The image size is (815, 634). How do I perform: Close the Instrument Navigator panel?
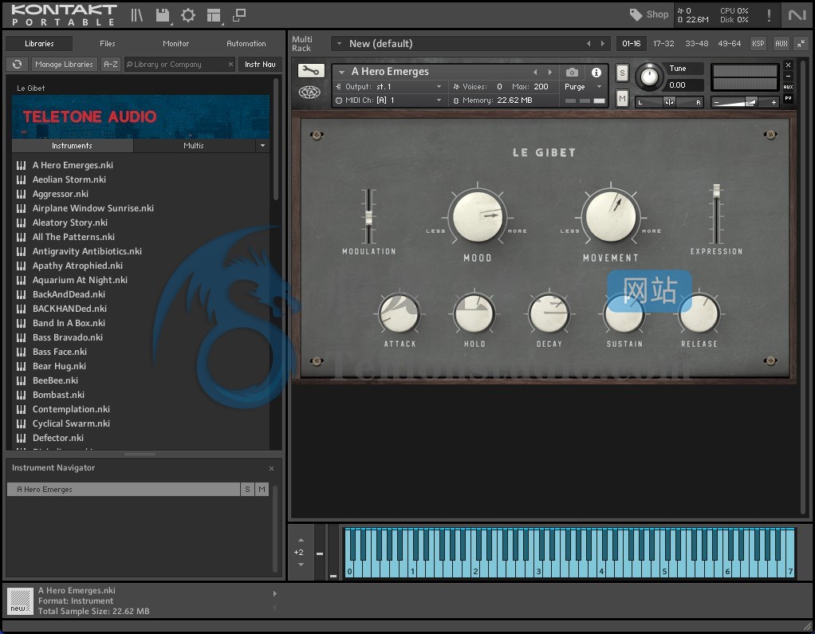pos(271,468)
